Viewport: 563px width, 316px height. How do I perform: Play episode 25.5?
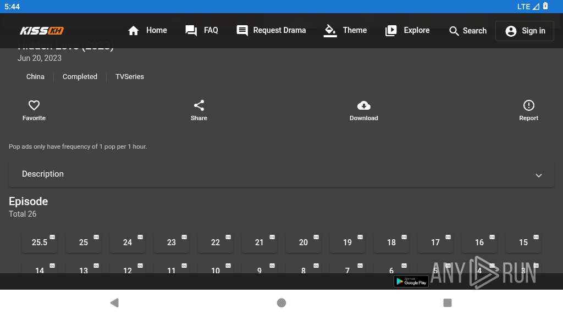[40, 242]
